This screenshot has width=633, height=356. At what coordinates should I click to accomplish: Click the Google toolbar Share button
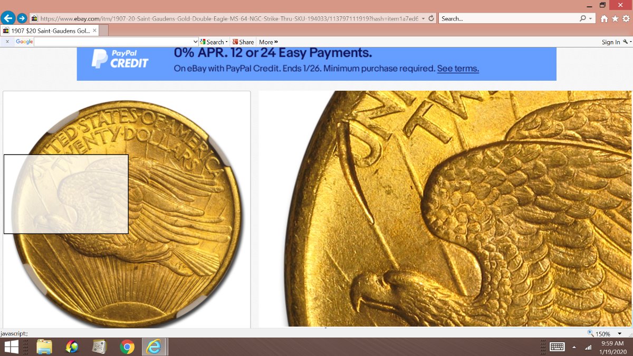[x=243, y=42]
